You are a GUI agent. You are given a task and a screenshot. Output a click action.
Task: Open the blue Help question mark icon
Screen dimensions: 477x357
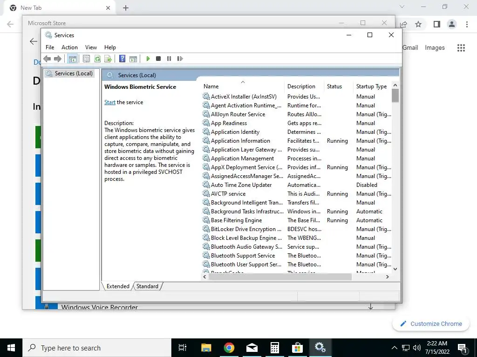123,59
